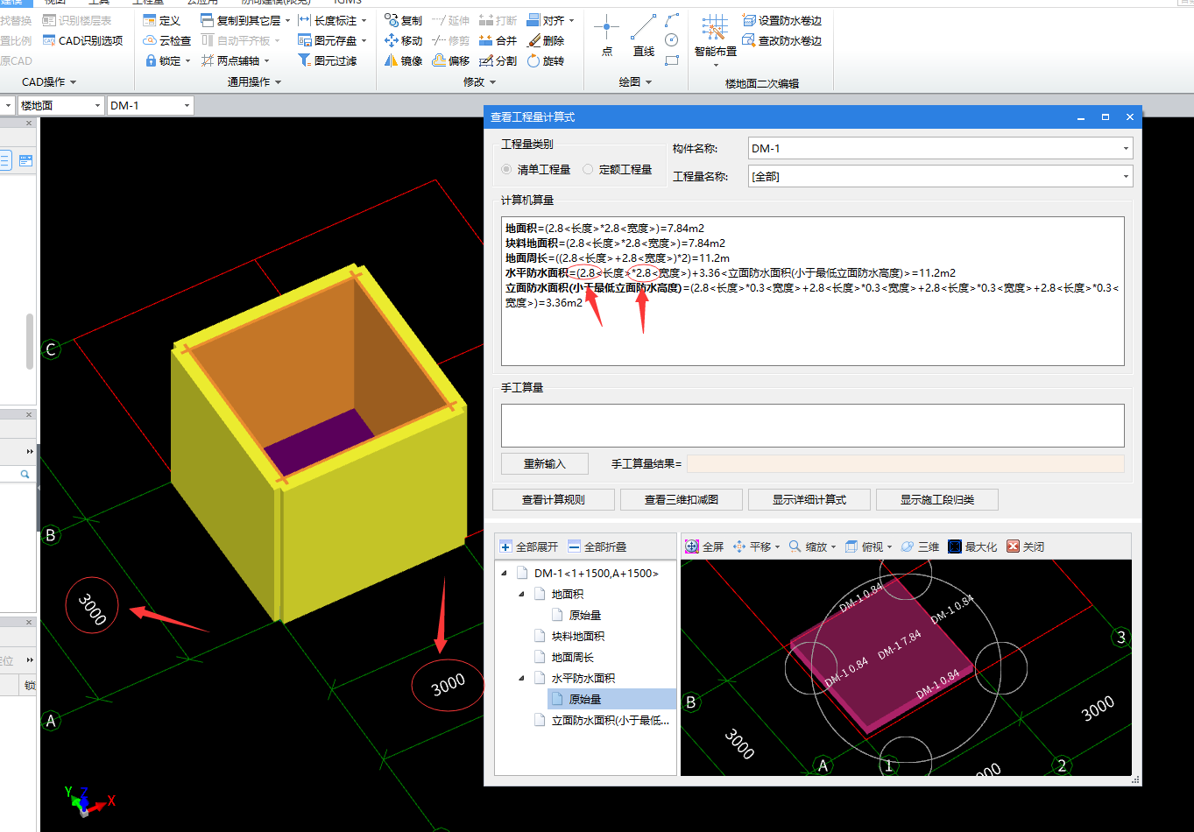
Task: Click 显示施工段归类 button
Action: point(937,499)
